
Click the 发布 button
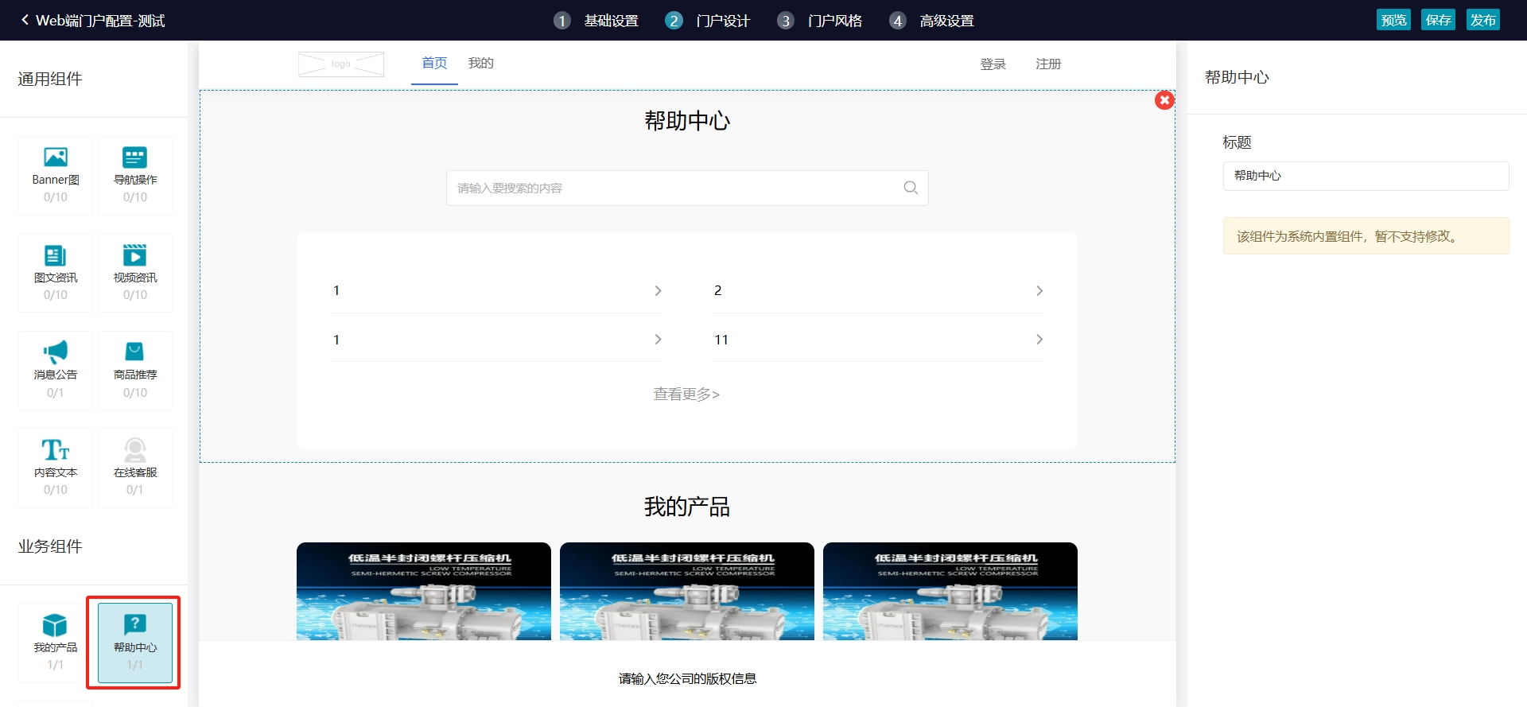pyautogui.click(x=1483, y=20)
